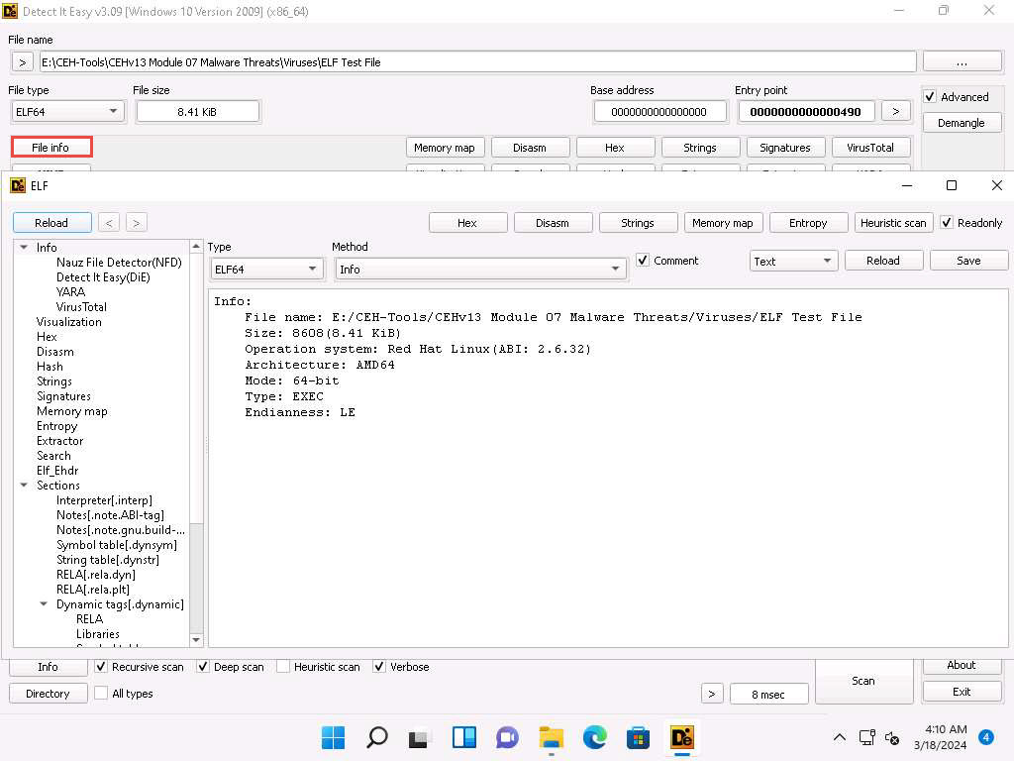Open Microsoft Store from the taskbar
This screenshot has width=1014, height=761.
(638, 737)
